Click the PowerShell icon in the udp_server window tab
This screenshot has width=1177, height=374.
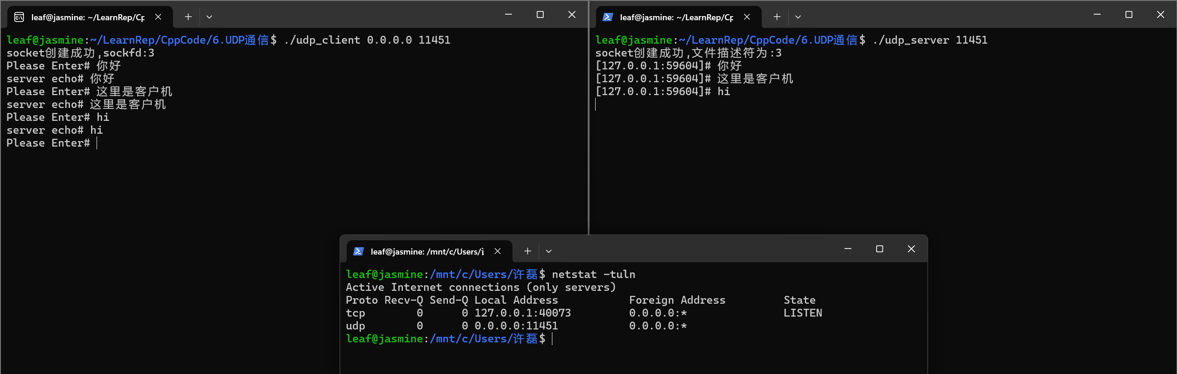point(608,17)
